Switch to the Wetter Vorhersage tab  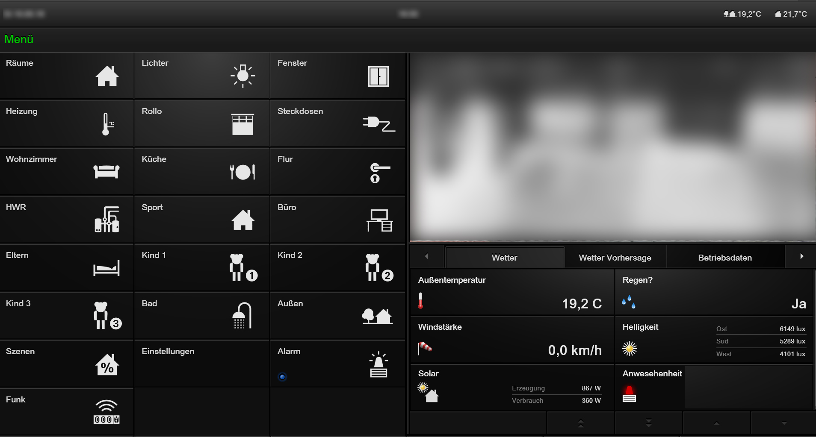pos(615,258)
